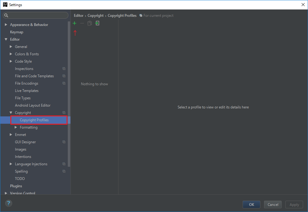Click the remove profile minus icon
The width and height of the screenshot is (308, 212).
pyautogui.click(x=82, y=23)
